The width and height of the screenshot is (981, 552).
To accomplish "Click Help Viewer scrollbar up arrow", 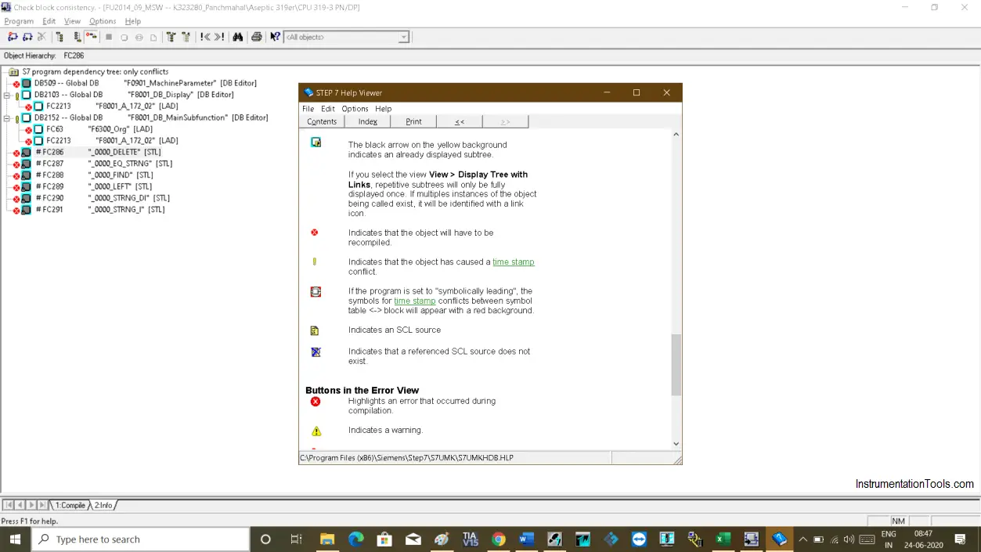I will coord(676,135).
